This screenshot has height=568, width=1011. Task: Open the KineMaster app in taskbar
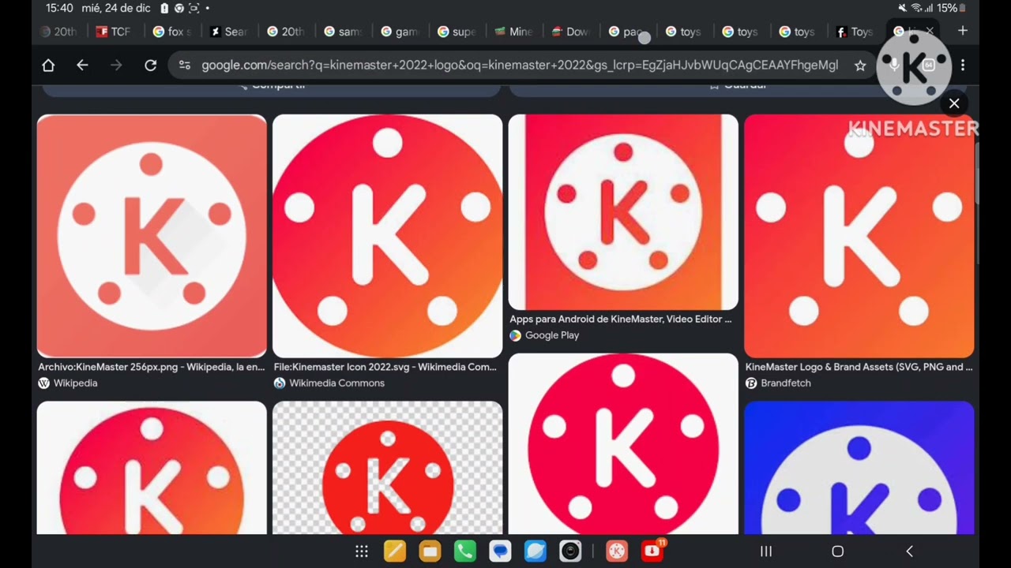[617, 551]
